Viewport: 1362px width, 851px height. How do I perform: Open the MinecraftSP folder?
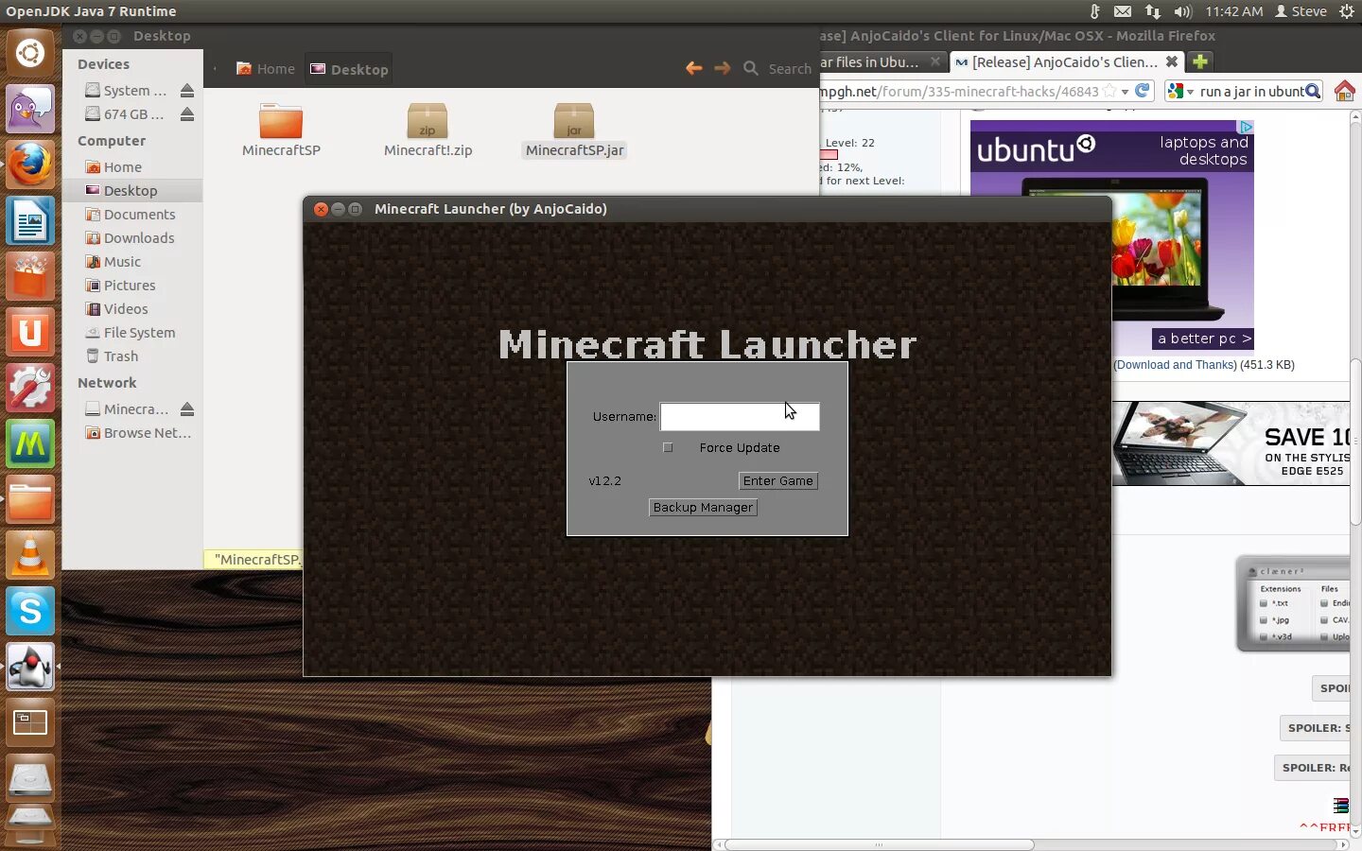pyautogui.click(x=281, y=130)
